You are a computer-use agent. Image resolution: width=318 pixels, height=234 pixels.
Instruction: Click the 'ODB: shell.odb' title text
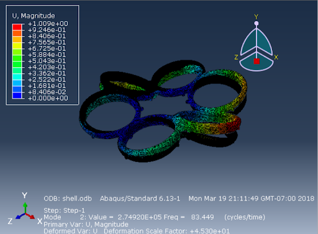[x=68, y=199]
